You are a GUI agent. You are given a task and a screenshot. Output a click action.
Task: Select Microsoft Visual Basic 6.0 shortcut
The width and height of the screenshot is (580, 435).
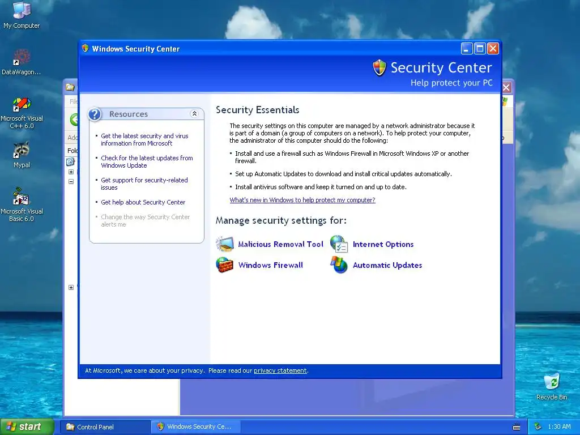(22, 205)
